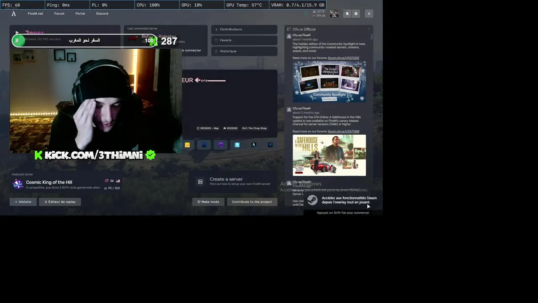Viewport: 538px width, 303px height.
Task: Click the Featured server label
Action: 22,174
